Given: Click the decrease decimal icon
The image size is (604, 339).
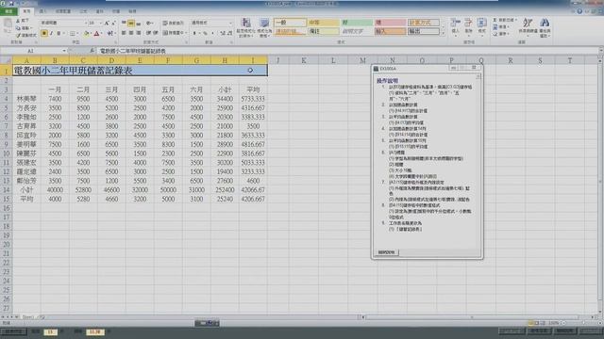Looking at the screenshot, I should [x=229, y=34].
